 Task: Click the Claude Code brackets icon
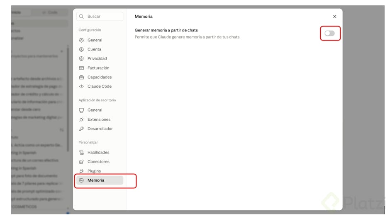[x=81, y=86]
